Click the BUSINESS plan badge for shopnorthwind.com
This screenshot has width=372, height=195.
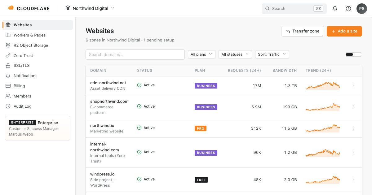coord(206,107)
